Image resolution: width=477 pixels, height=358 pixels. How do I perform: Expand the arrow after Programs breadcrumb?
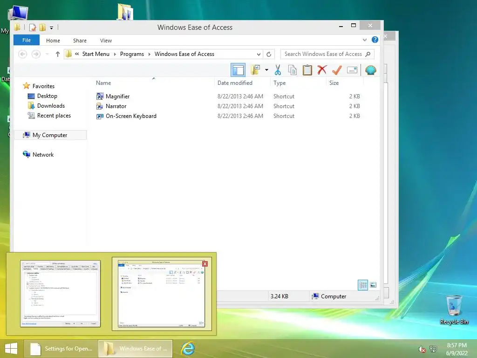pyautogui.click(x=150, y=54)
